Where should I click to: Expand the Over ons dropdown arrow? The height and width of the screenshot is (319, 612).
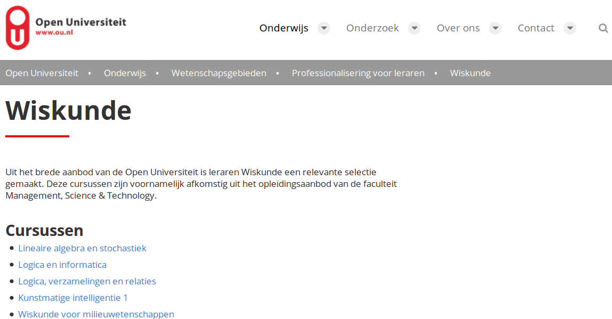pos(495,28)
